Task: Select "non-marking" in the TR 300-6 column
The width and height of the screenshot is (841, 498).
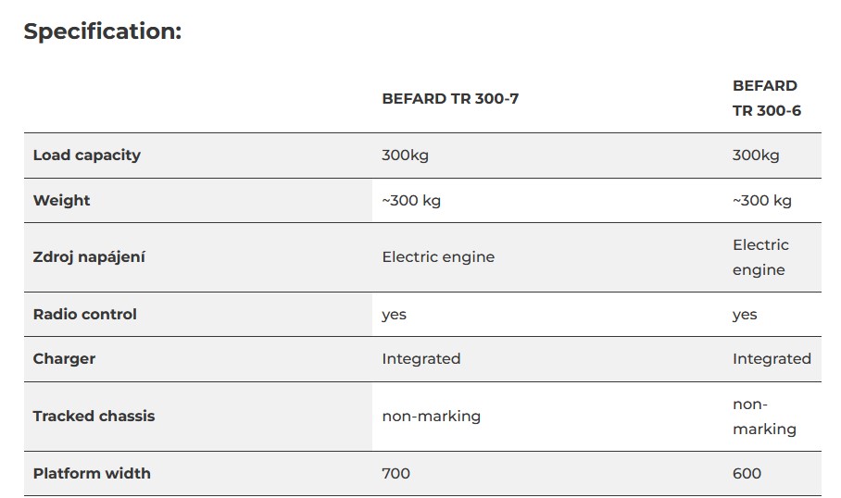Action: click(x=764, y=416)
